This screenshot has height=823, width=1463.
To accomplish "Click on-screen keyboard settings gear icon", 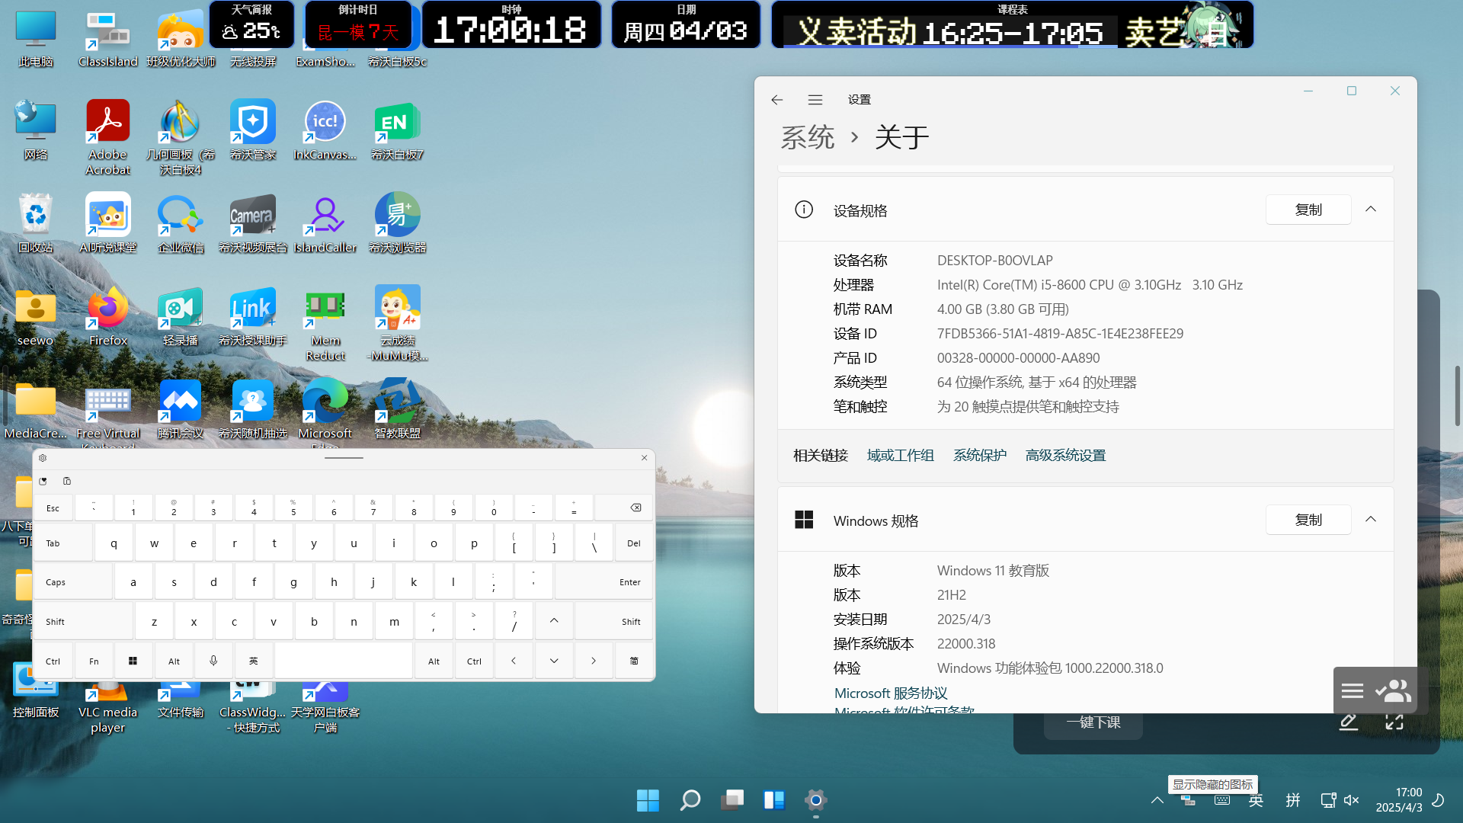I will click(43, 458).
